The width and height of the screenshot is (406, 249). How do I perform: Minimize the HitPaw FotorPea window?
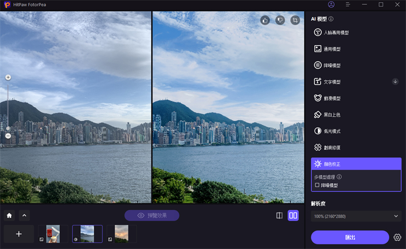(x=364, y=4)
